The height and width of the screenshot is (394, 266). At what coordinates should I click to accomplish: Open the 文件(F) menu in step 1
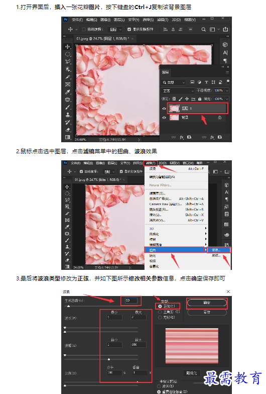click(77, 19)
